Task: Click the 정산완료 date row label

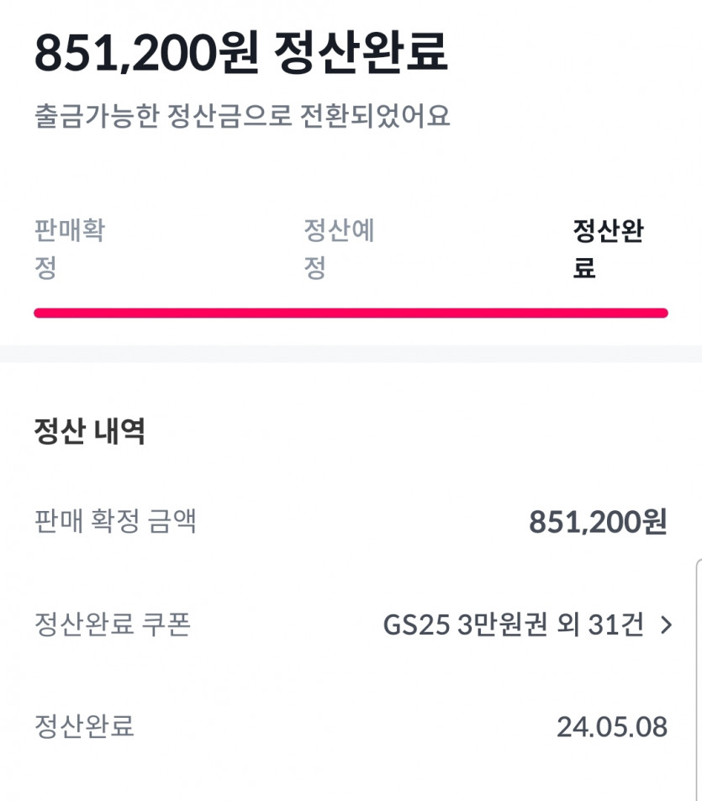Action: point(84,726)
